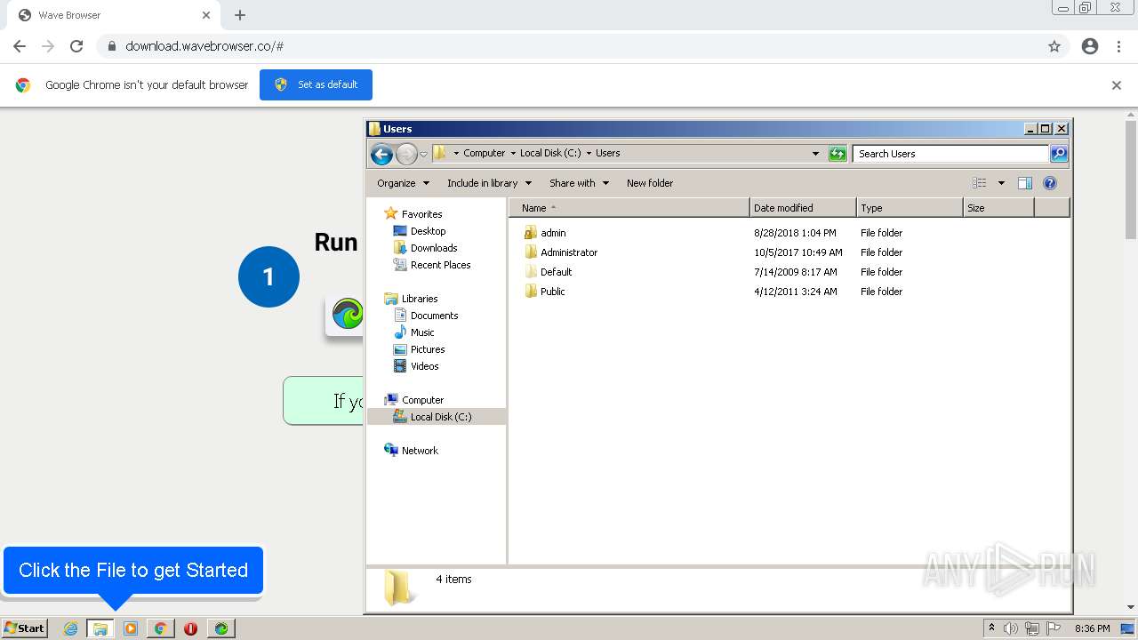Click Windows Explorer taskbar icon
The width and height of the screenshot is (1138, 640).
click(x=100, y=628)
